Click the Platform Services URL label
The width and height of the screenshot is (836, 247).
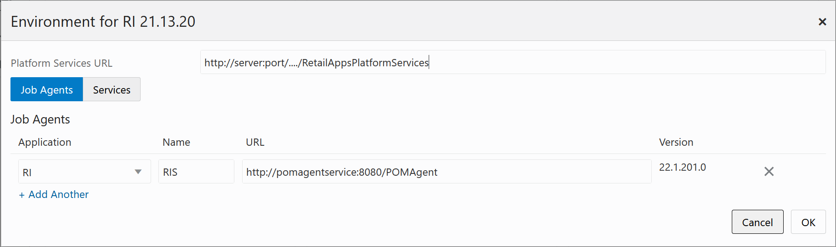pos(61,63)
